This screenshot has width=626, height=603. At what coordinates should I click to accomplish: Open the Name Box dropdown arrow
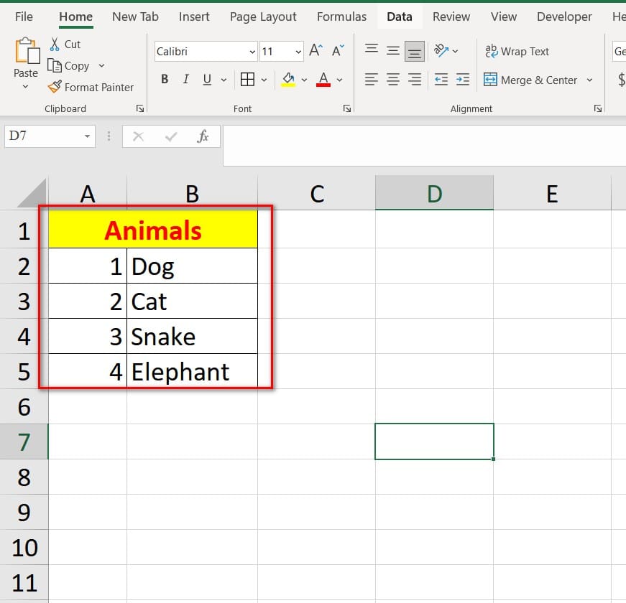tap(87, 136)
